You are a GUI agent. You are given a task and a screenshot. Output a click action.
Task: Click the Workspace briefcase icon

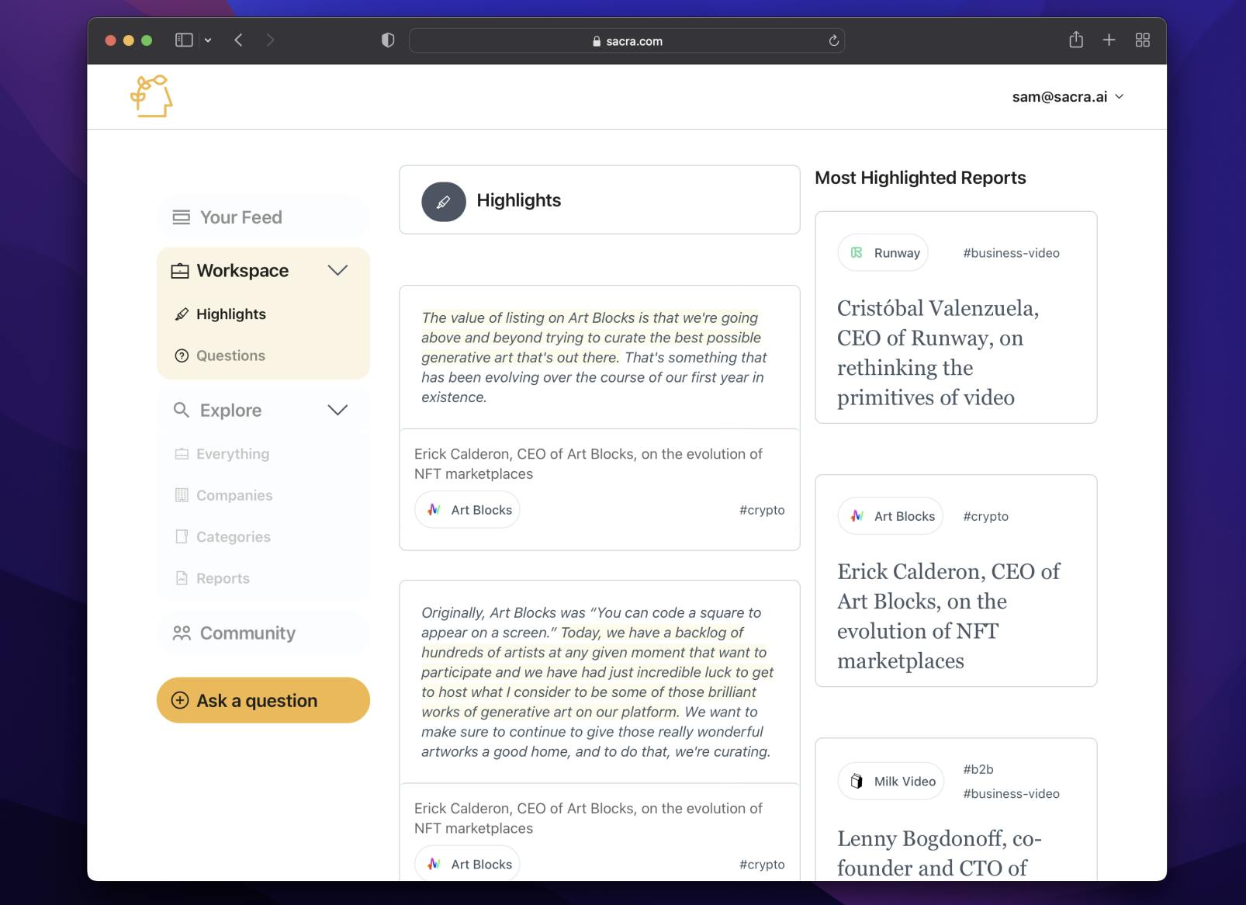coord(180,271)
